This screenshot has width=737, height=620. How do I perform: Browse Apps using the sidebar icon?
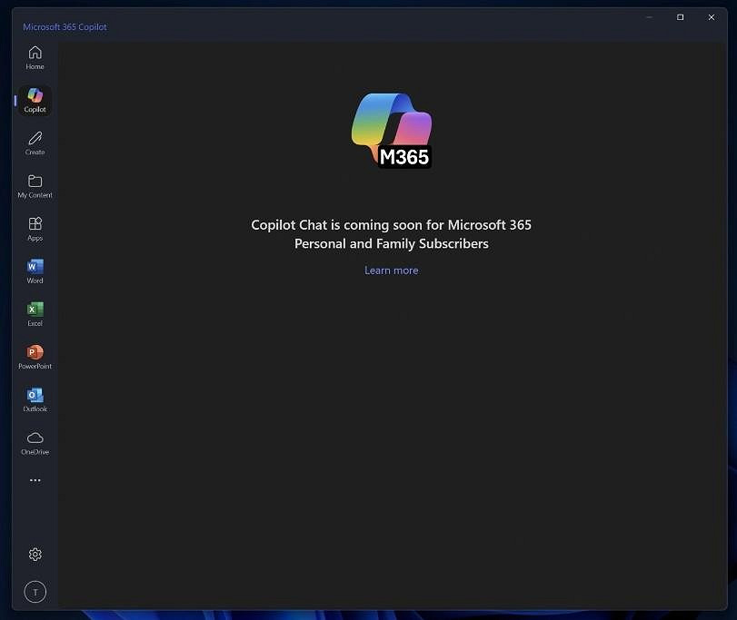pos(35,229)
